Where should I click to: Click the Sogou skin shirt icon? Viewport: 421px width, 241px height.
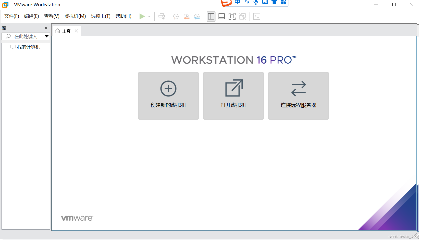coord(274,2)
